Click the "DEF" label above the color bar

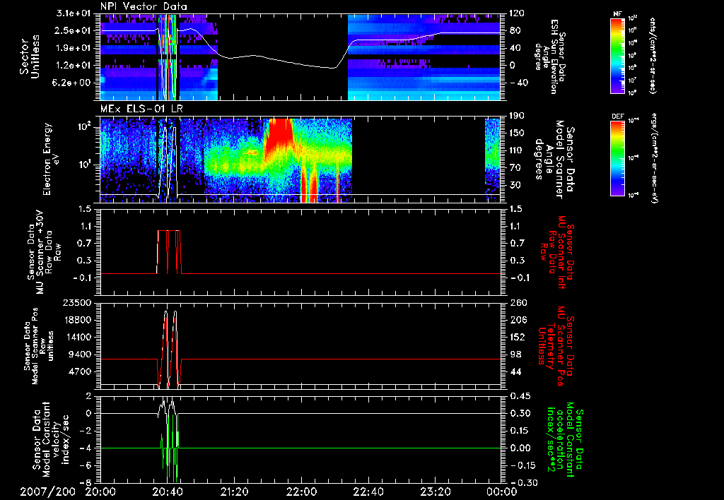617,117
